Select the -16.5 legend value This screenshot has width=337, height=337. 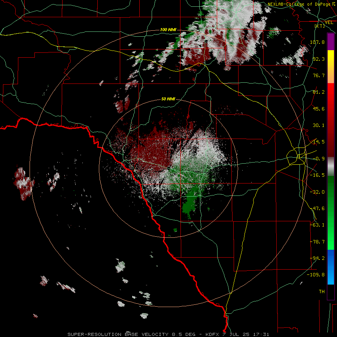317,175
